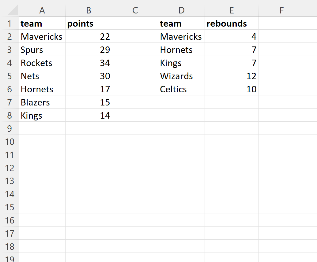Select empty cell C1
The height and width of the screenshot is (262, 317).
coord(135,24)
